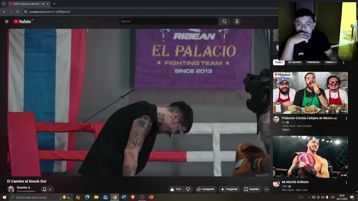Viewport: 358px width, 201px height.
Task: View site information icon in the address bar
Action: pyautogui.click(x=25, y=12)
